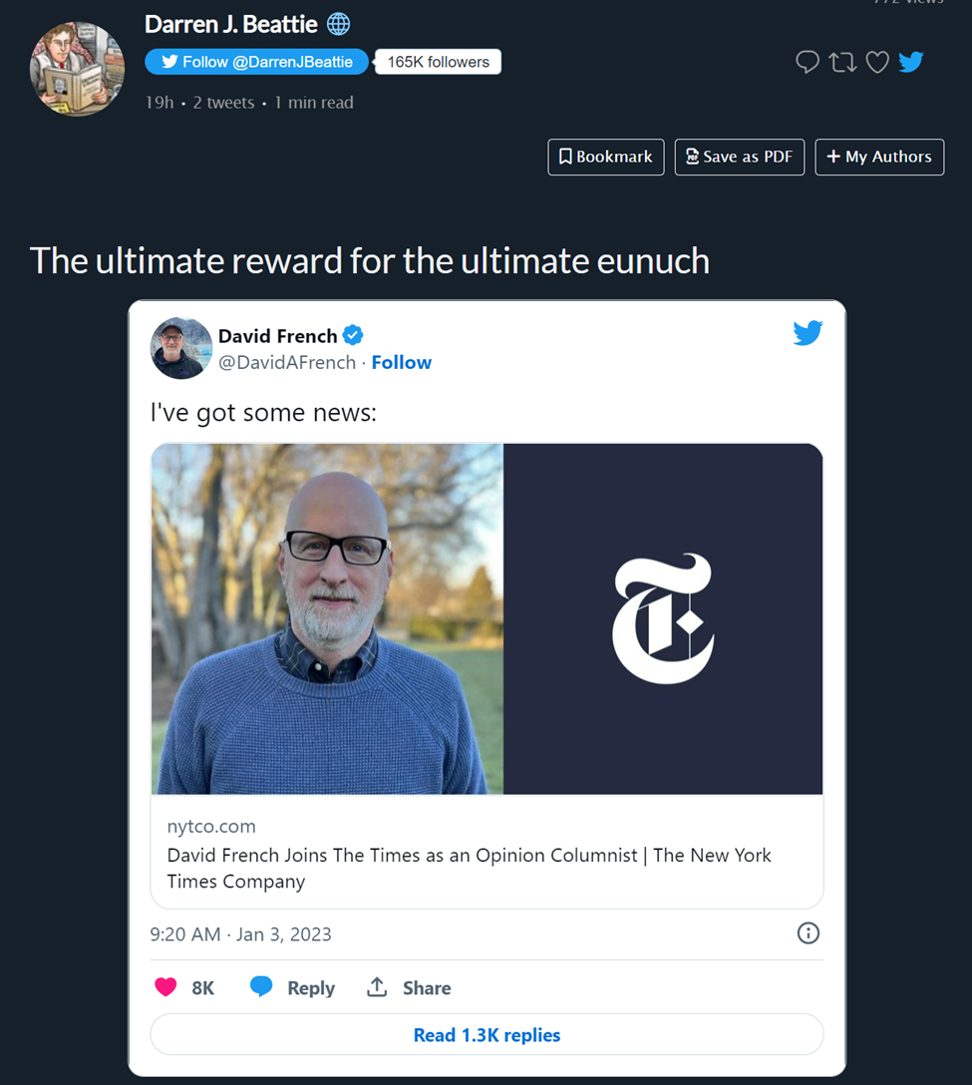Click the Bookmark button
The height and width of the screenshot is (1085, 972).
605,157
